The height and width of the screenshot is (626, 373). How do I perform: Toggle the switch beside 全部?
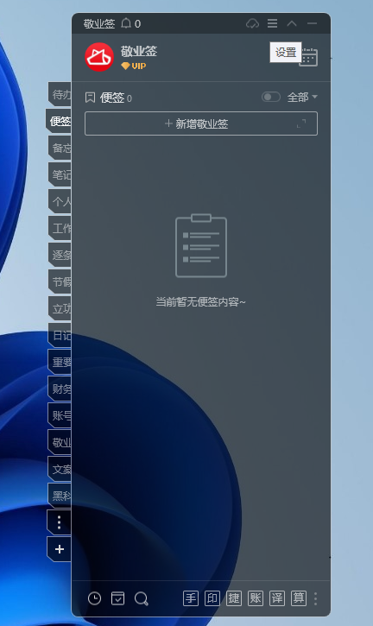coord(271,97)
